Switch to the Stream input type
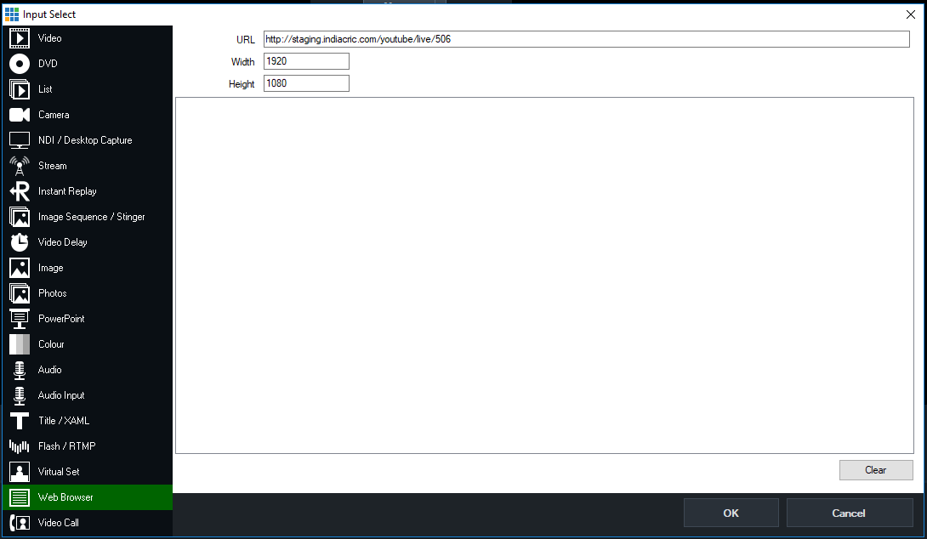This screenshot has height=539, width=927. click(x=53, y=166)
